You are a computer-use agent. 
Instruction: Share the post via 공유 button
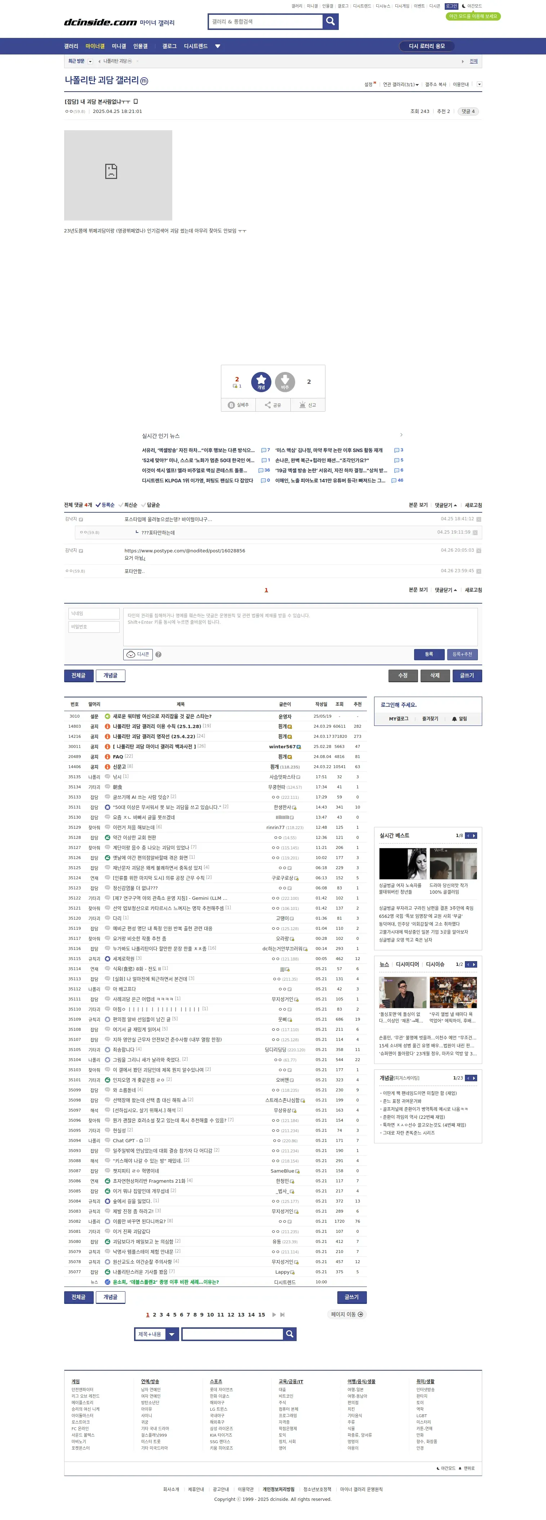273,405
